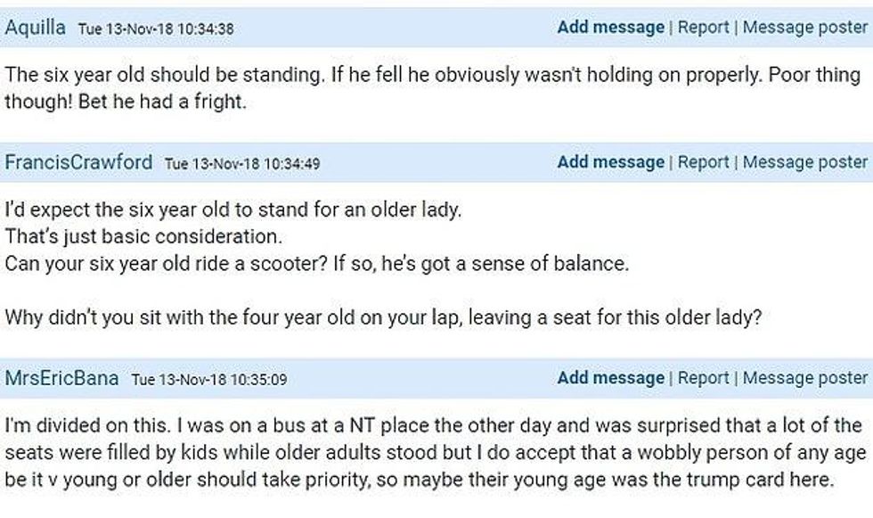This screenshot has height=518, width=873.
Task: Open FrancisCrawford's username link
Action: tap(78, 162)
